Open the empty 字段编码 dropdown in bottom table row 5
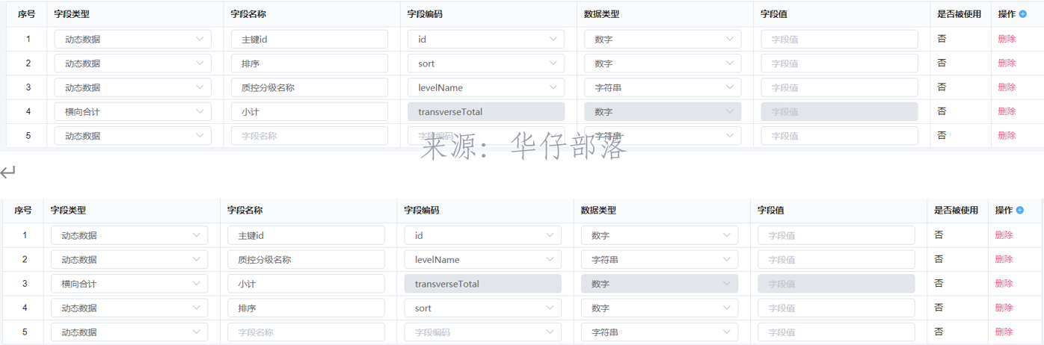The height and width of the screenshot is (345, 1044). (482, 332)
